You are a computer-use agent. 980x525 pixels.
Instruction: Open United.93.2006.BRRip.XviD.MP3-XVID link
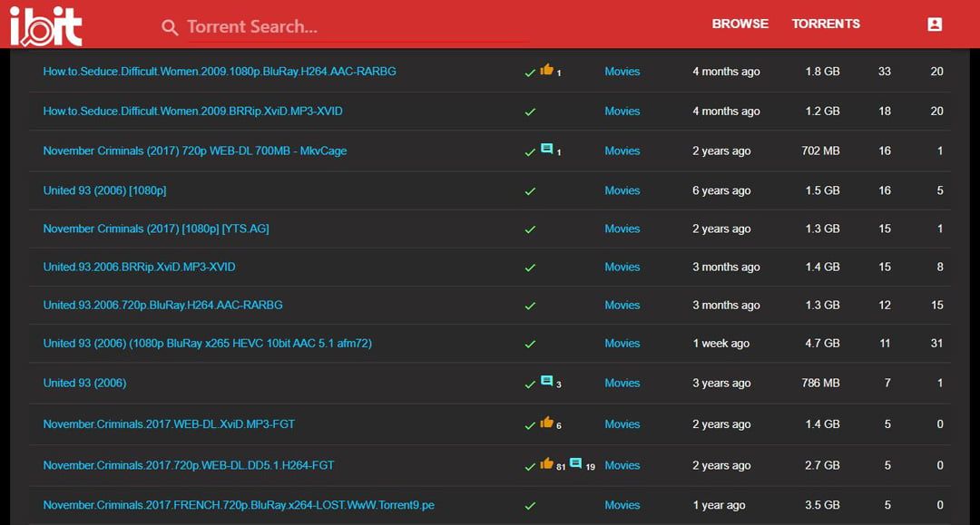tap(140, 267)
